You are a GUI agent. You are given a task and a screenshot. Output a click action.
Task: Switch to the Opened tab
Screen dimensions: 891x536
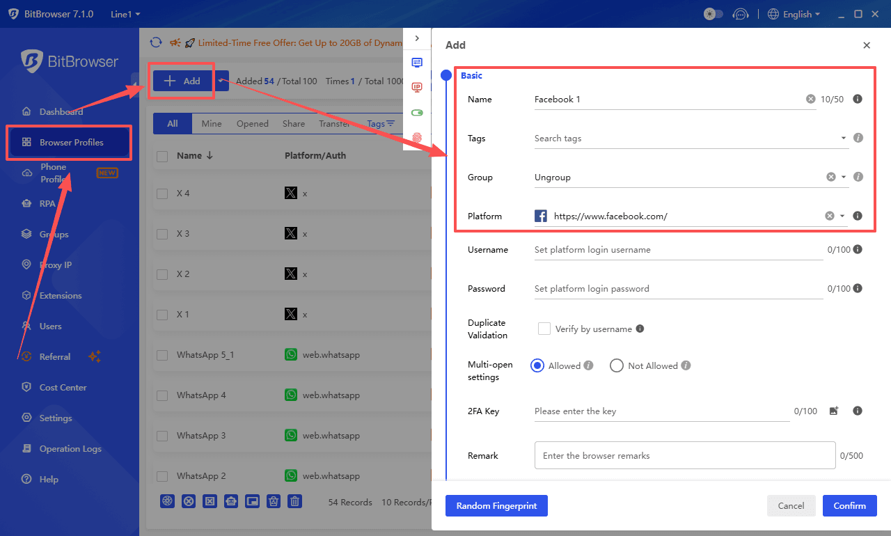(x=252, y=124)
